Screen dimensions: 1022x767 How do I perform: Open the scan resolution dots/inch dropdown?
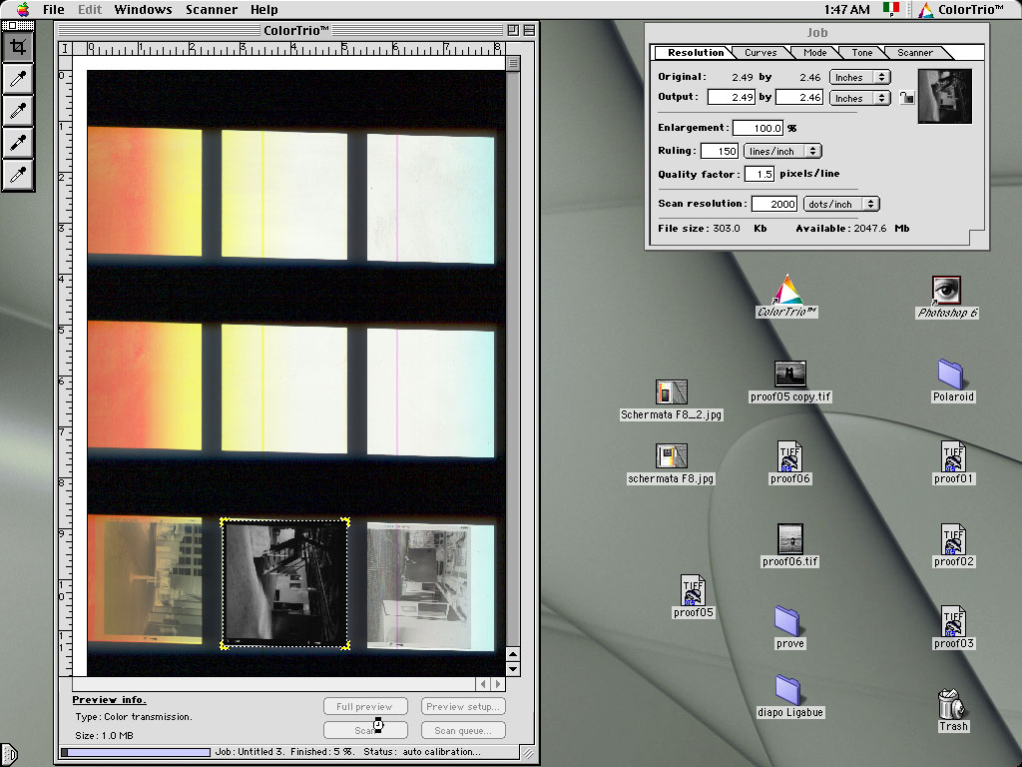(842, 204)
